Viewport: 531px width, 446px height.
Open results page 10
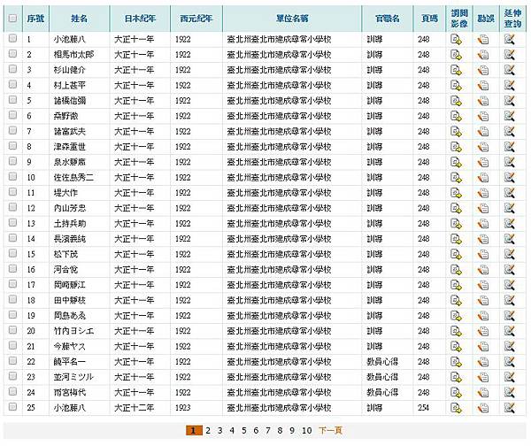[x=307, y=431]
